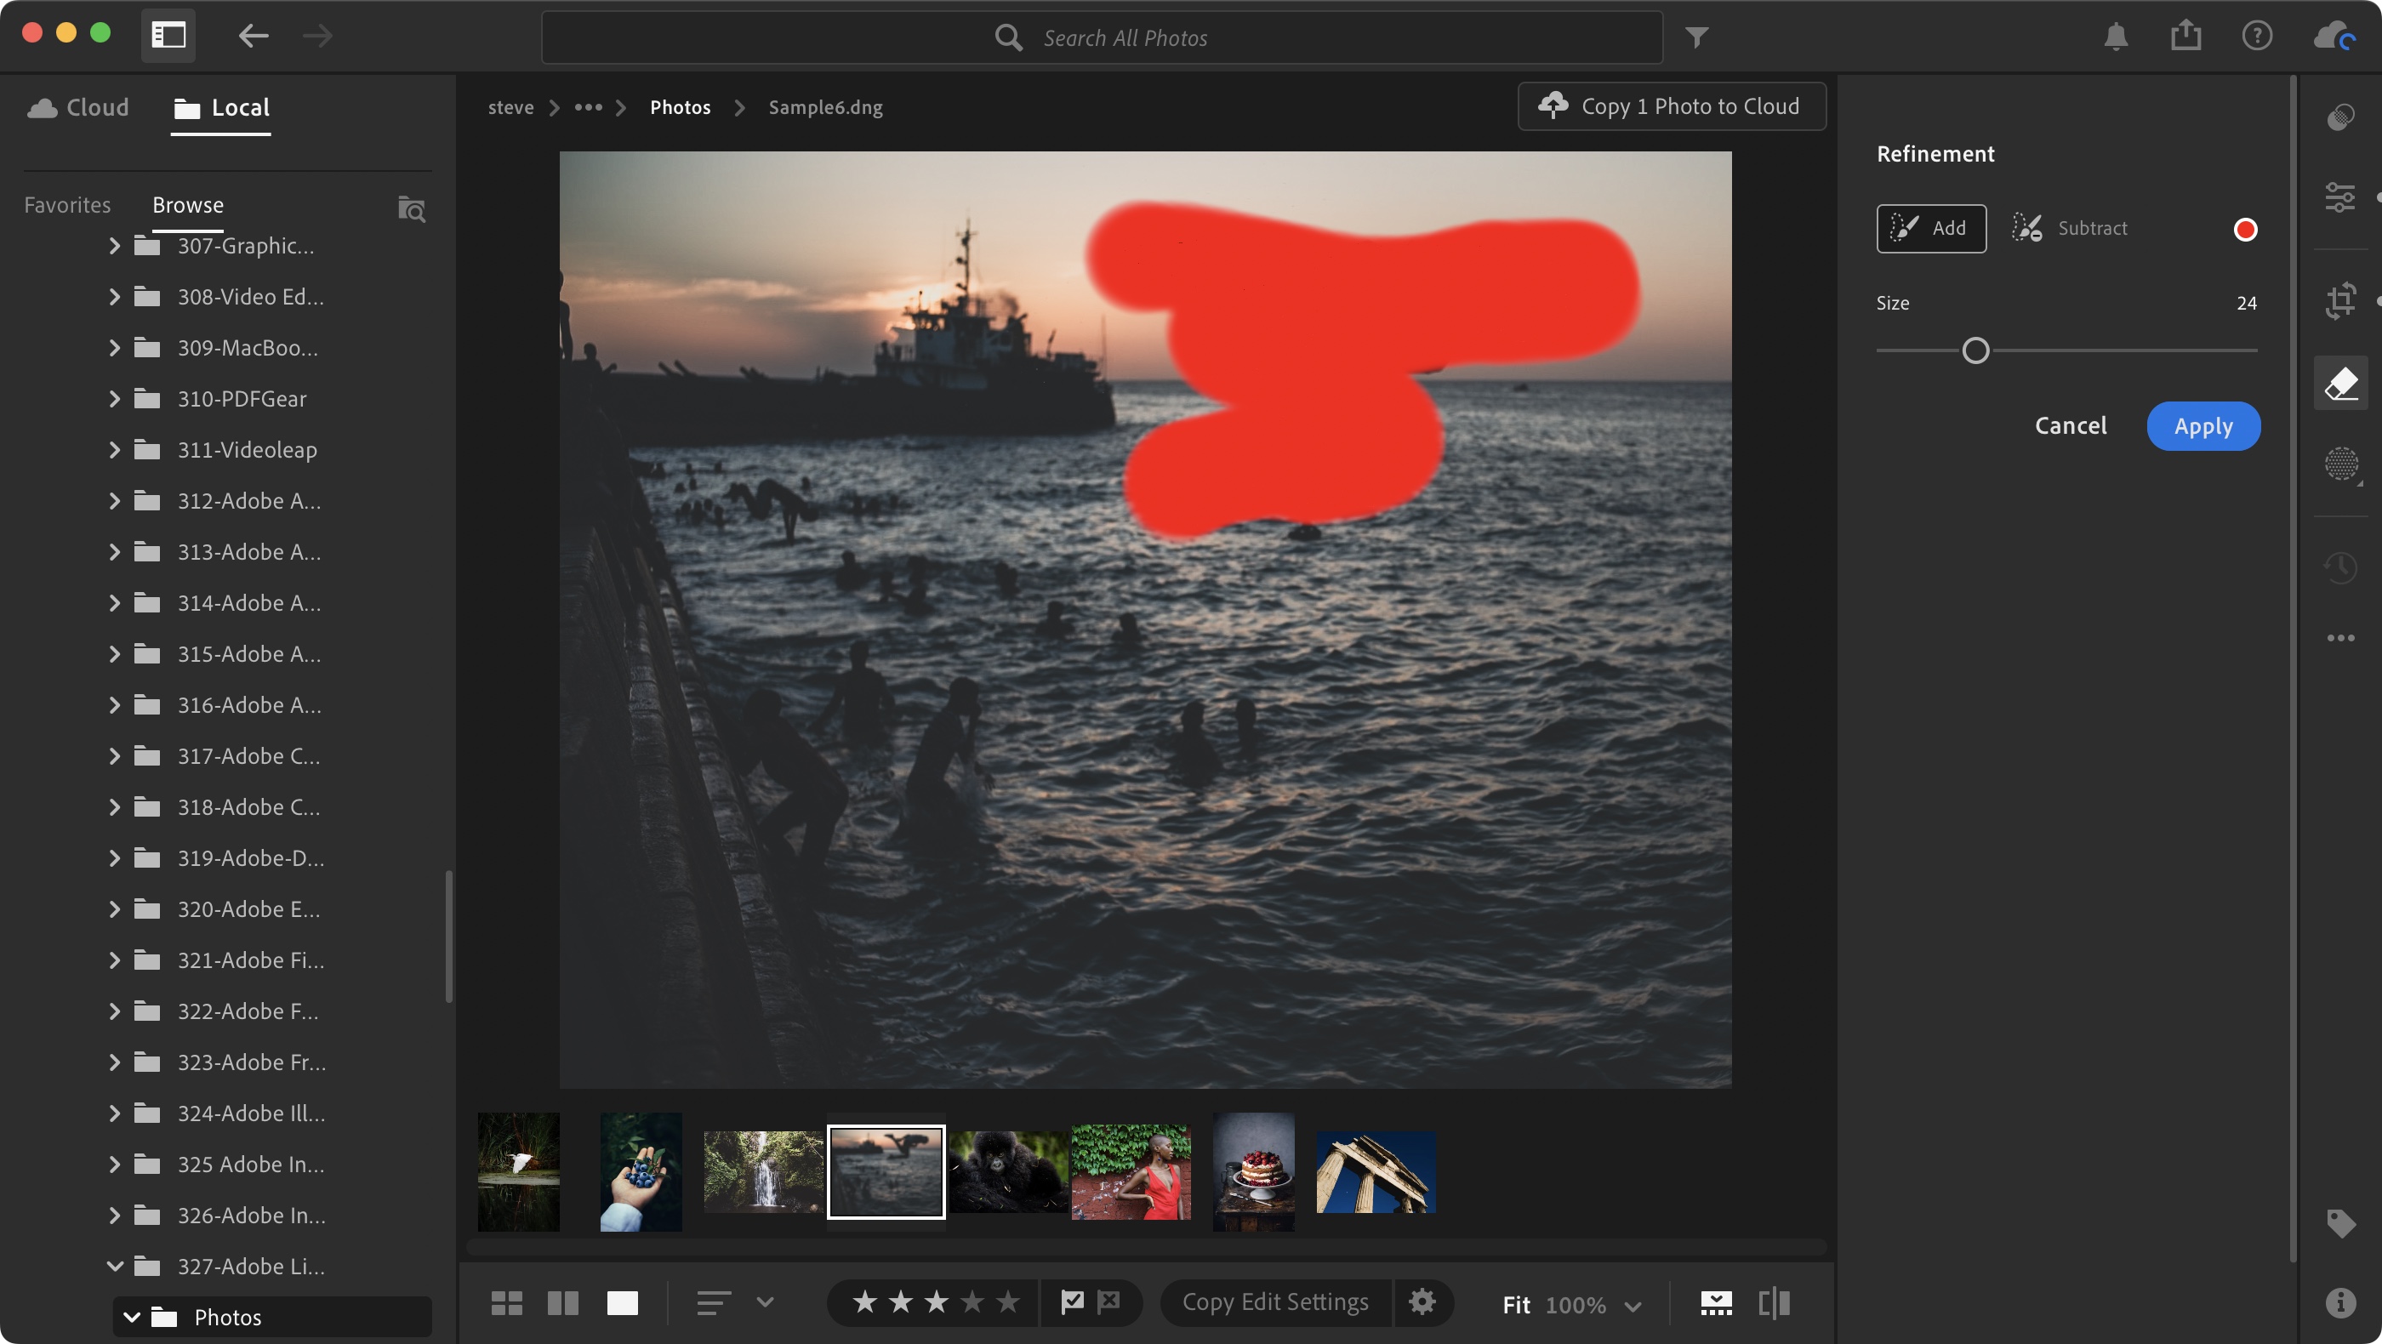
Task: Click the Copy to Cloud icon
Action: (1551, 106)
